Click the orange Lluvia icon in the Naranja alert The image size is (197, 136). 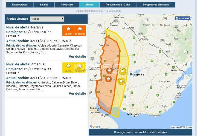(68, 30)
